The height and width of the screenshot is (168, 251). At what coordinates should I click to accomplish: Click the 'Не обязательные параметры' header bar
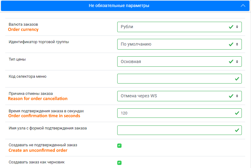pyautogui.click(x=125, y=6)
